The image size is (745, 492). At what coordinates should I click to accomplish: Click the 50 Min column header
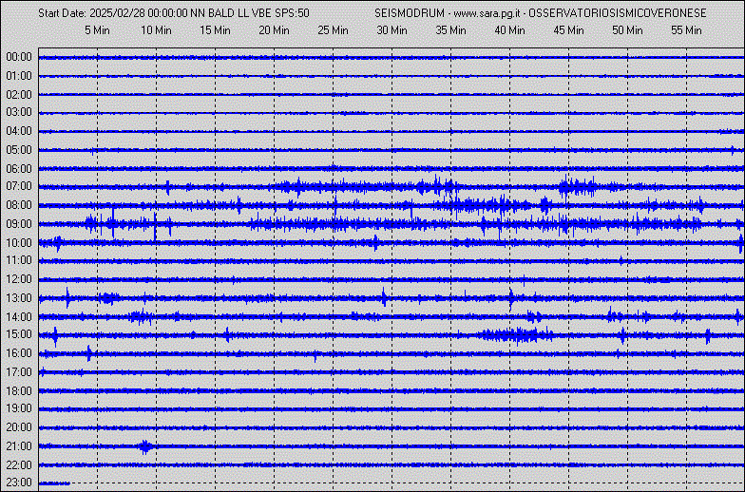627,30
